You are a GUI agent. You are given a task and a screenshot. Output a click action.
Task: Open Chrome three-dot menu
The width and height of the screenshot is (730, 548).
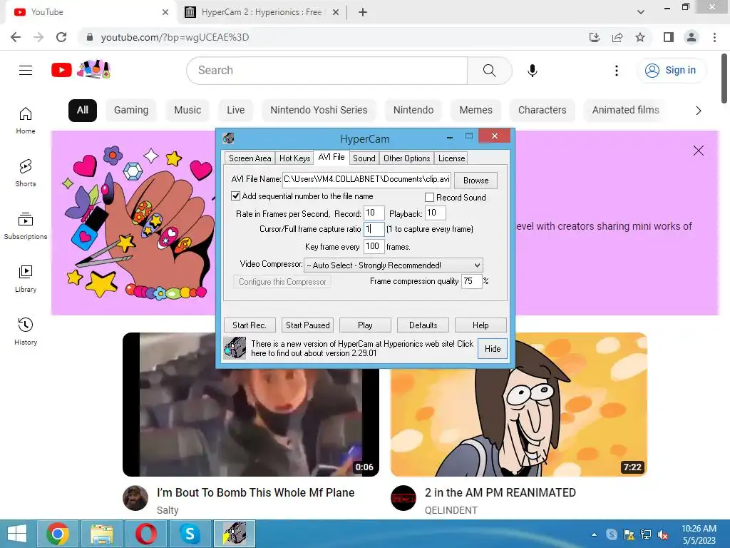click(714, 37)
